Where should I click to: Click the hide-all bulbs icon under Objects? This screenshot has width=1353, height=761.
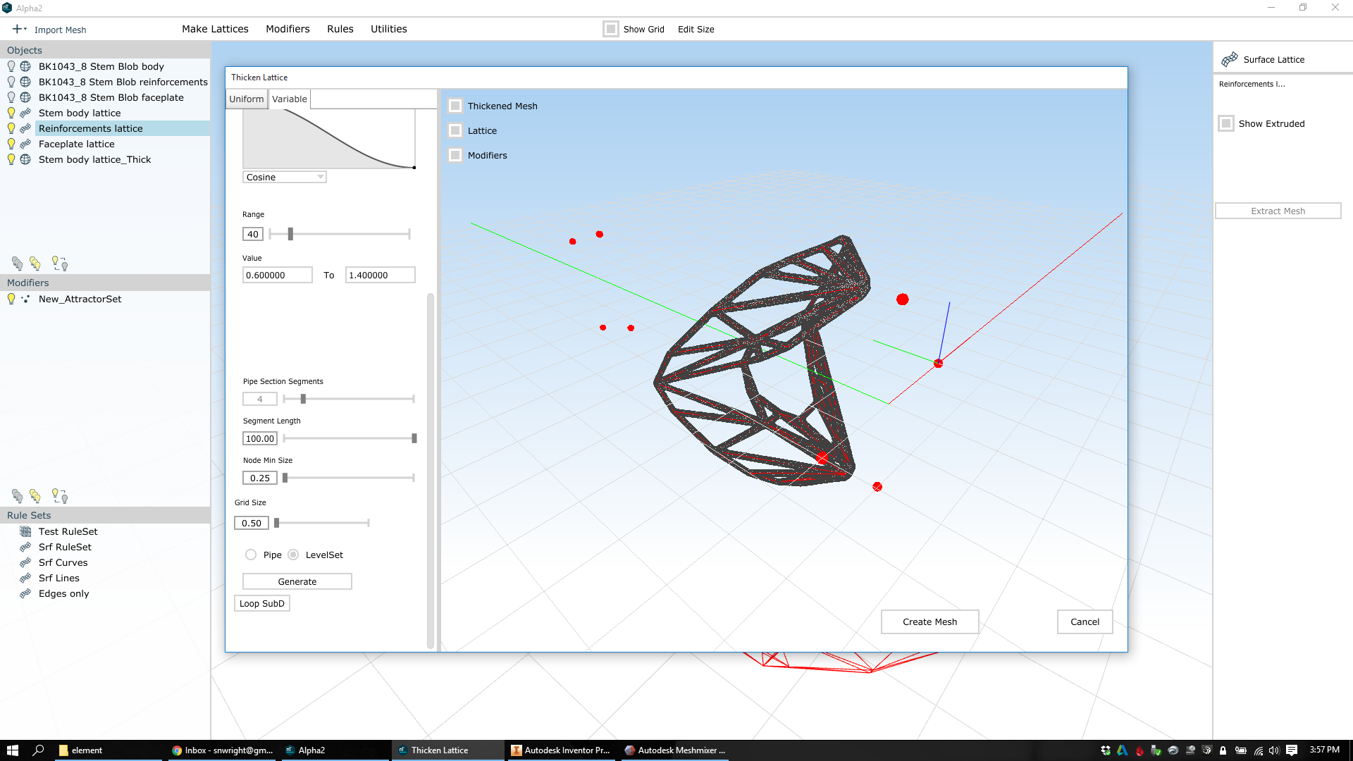click(18, 263)
